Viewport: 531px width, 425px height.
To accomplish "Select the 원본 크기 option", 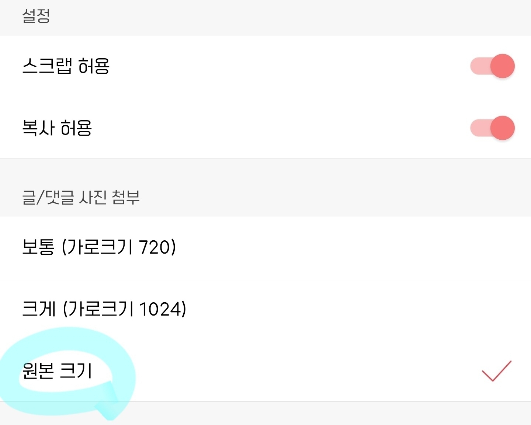I will tap(57, 371).
